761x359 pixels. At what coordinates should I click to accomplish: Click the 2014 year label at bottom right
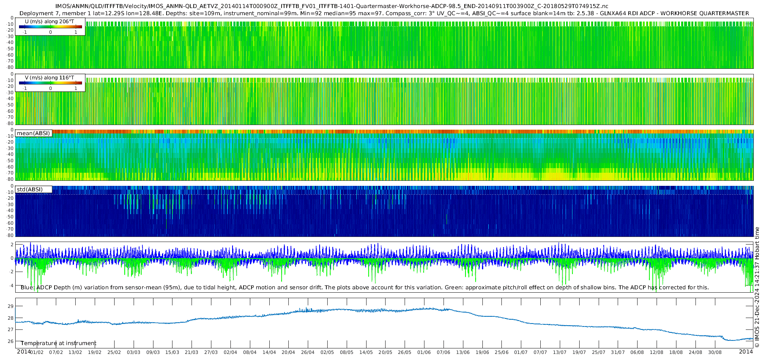click(x=746, y=351)
